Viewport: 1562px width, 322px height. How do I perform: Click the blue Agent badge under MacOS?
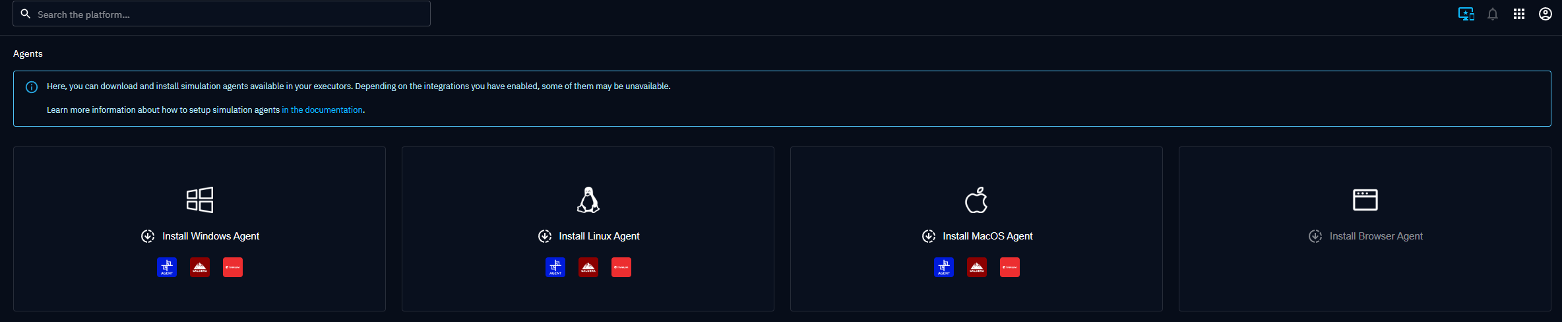(x=944, y=267)
